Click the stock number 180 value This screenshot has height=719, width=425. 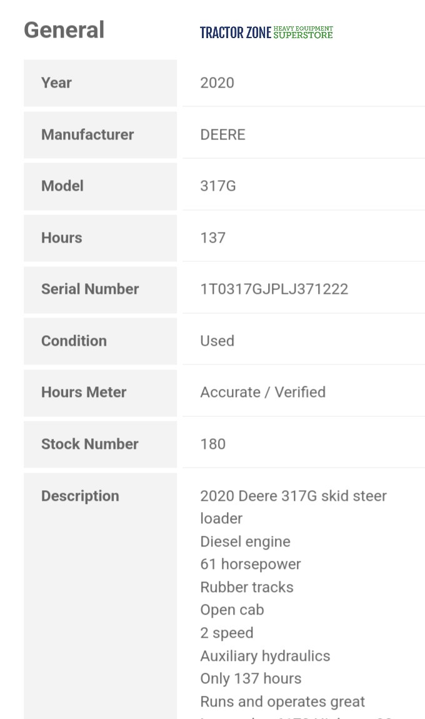coord(212,444)
